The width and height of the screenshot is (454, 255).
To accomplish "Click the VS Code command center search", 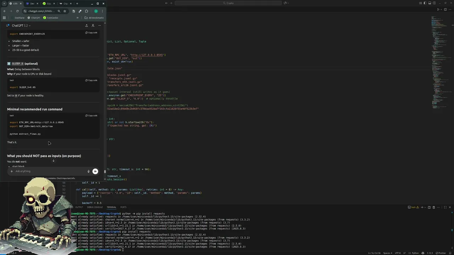I will point(228,3).
